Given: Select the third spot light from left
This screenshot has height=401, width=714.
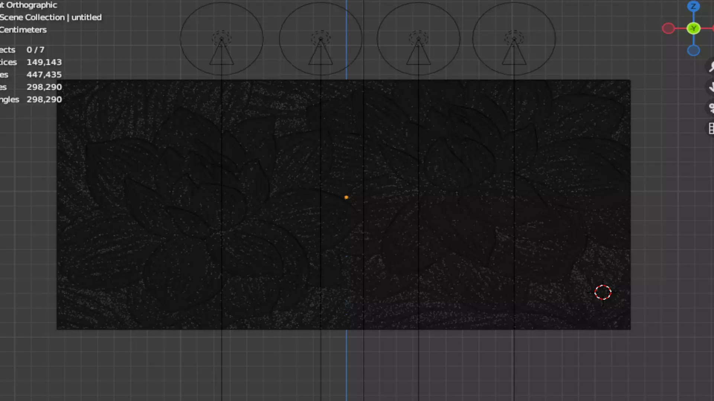Looking at the screenshot, I should point(418,39).
